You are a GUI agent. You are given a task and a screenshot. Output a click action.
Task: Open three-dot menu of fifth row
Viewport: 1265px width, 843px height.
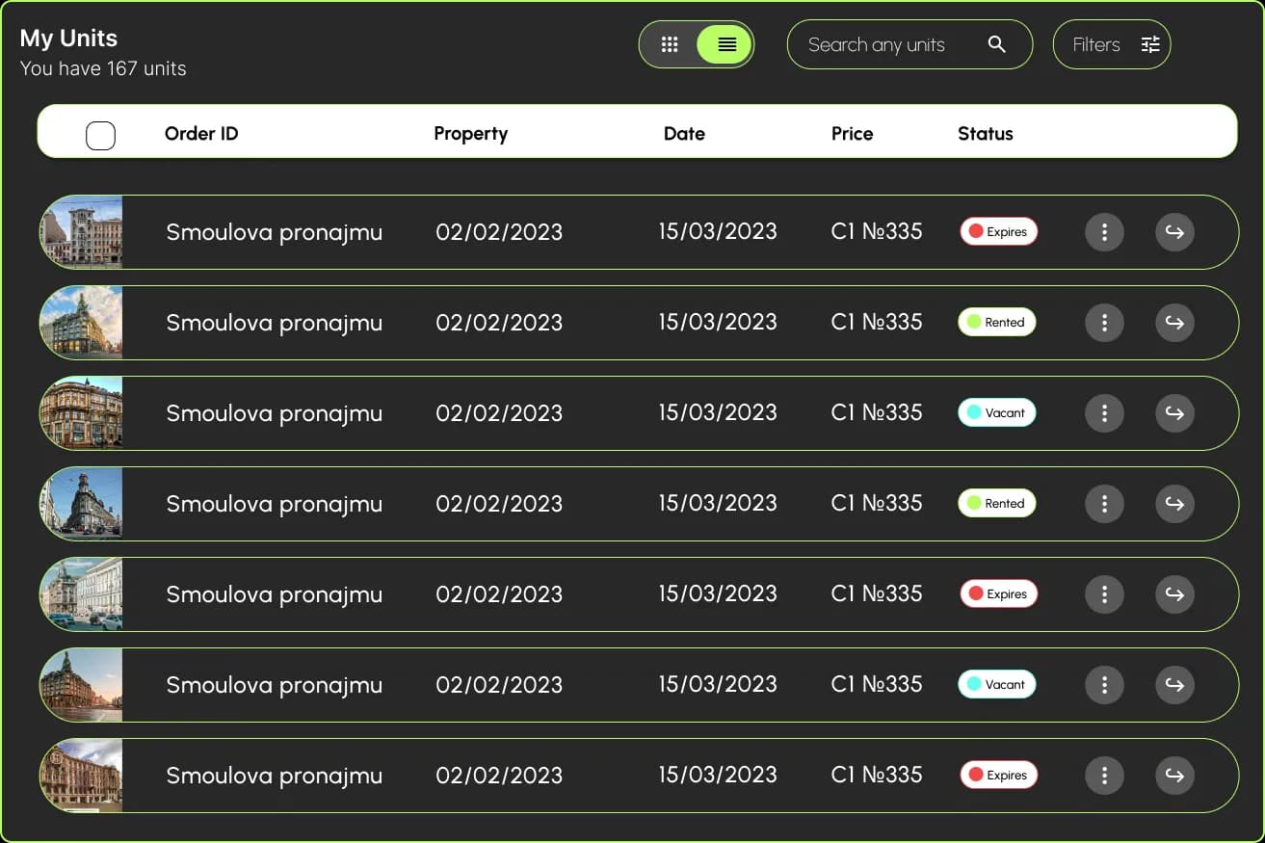(x=1104, y=594)
